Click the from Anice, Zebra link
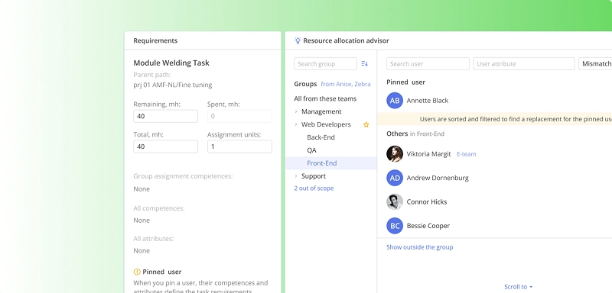612x293 pixels. click(346, 84)
